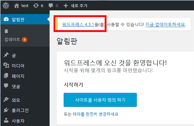Open the 외모 appearance menu
The image size is (194, 126).
(16, 100)
